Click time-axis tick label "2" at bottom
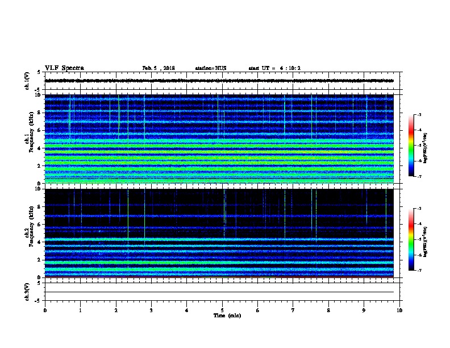Image resolution: width=450 pixels, height=348 pixels. [116, 310]
